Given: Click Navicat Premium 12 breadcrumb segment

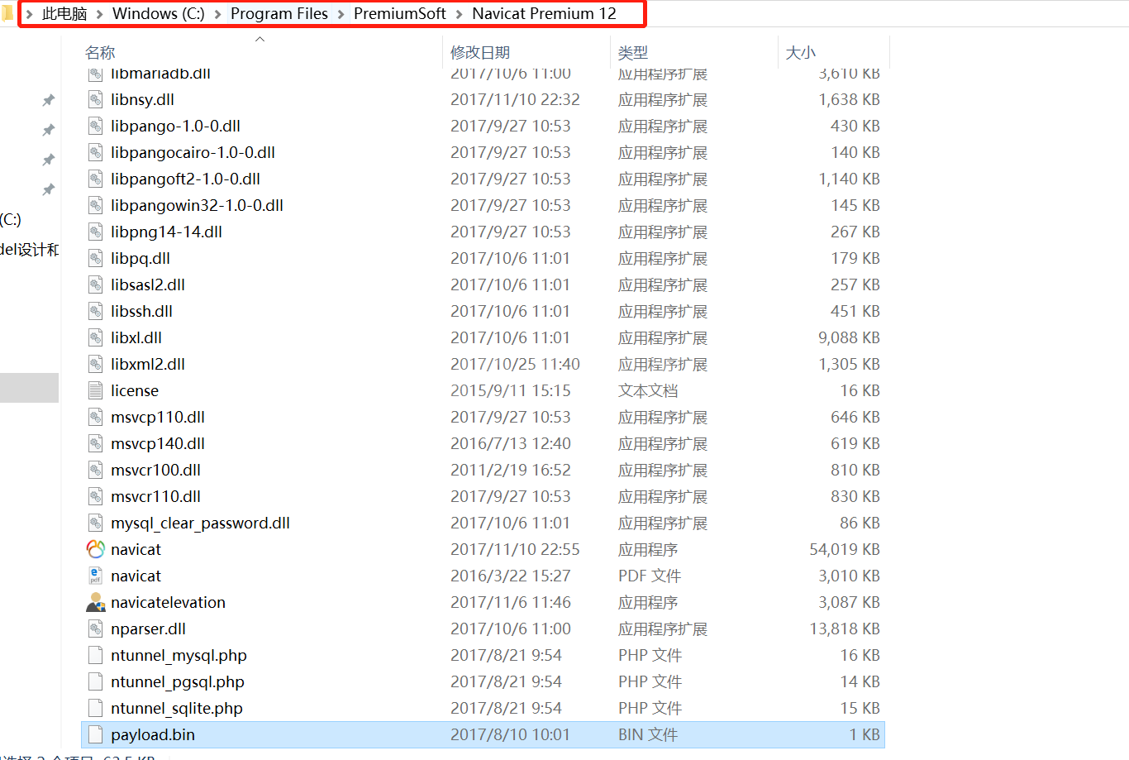Looking at the screenshot, I should [544, 14].
